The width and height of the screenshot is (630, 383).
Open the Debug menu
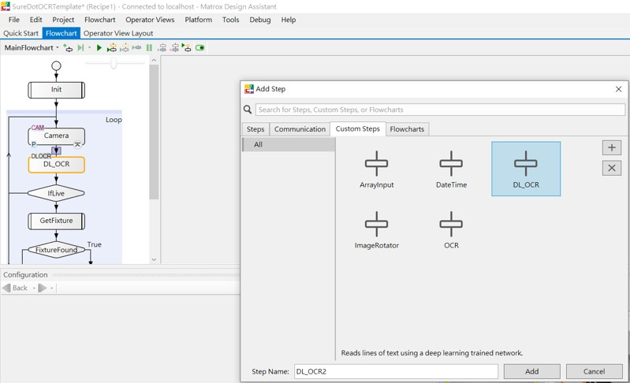pos(260,20)
